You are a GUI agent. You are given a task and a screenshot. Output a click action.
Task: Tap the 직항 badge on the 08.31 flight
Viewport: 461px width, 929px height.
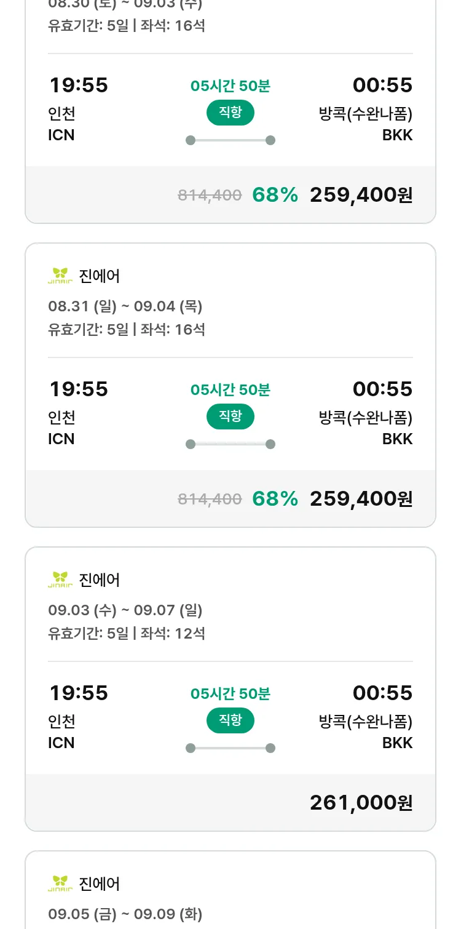[230, 417]
